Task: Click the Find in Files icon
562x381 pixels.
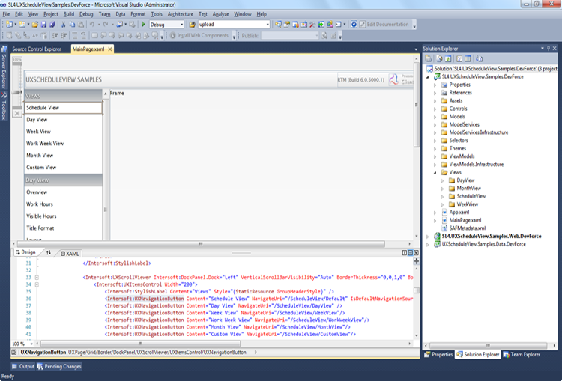Action: point(192,25)
